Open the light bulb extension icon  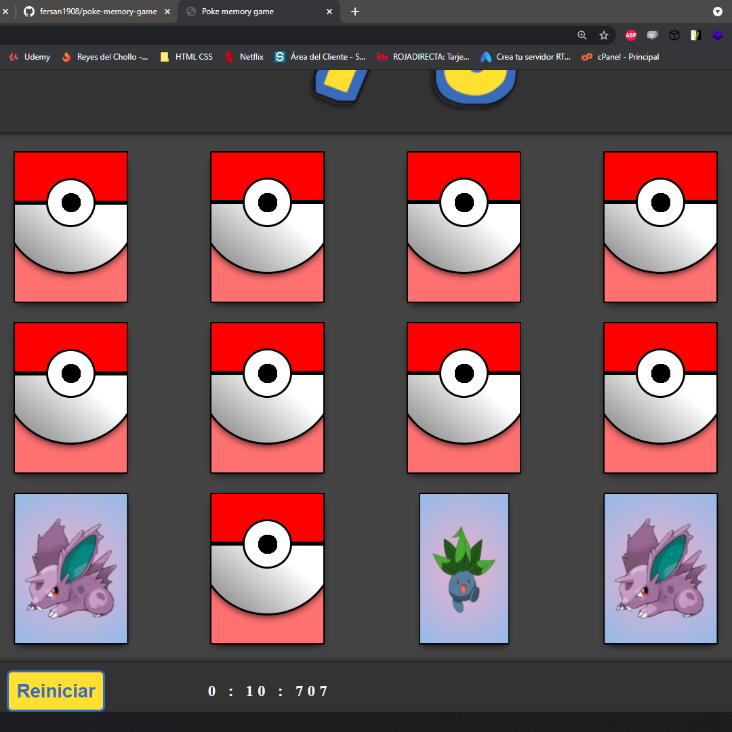(x=695, y=35)
